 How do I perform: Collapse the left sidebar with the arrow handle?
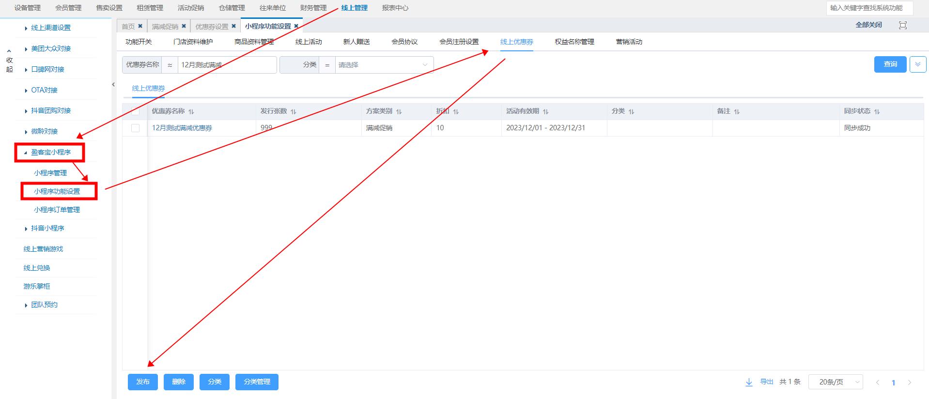point(113,84)
